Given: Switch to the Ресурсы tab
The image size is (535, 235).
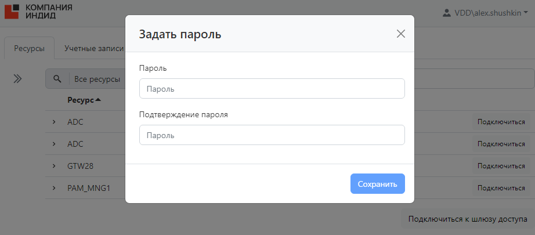Looking at the screenshot, I should click(x=29, y=49).
